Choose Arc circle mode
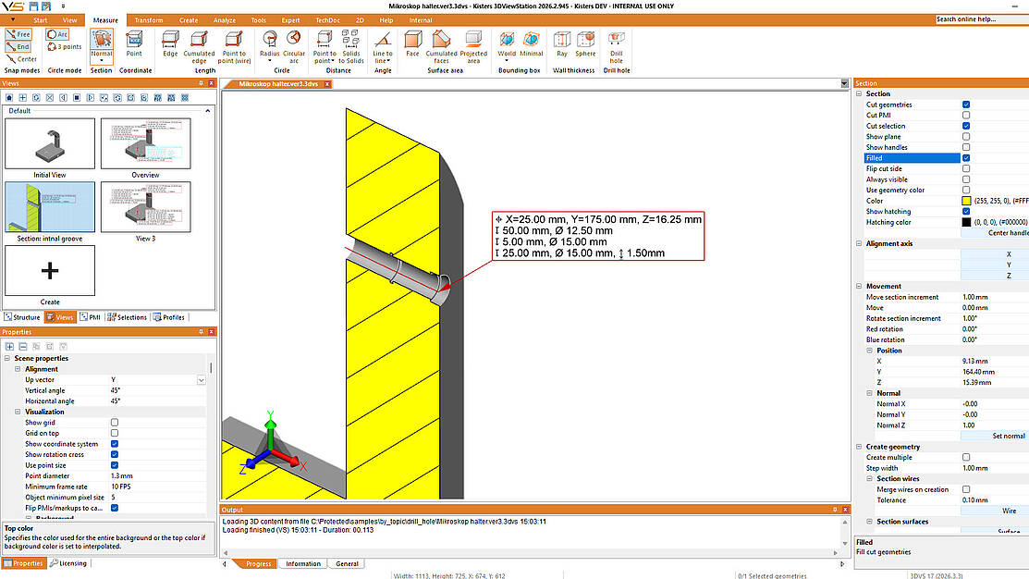Image resolution: width=1029 pixels, height=579 pixels. click(x=57, y=34)
